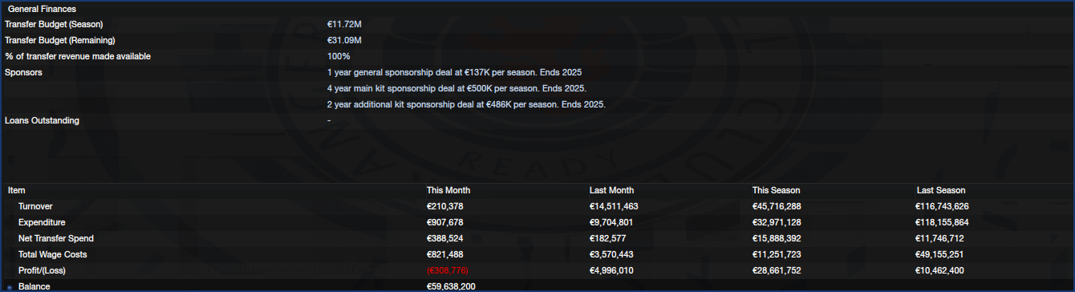The width and height of the screenshot is (1075, 292).
Task: Click the €59,638,200 balance value
Action: coord(451,286)
